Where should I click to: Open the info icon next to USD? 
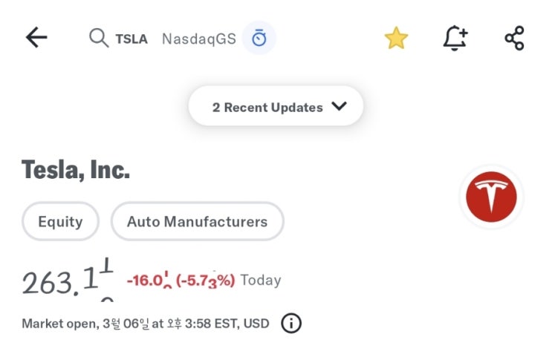point(291,324)
